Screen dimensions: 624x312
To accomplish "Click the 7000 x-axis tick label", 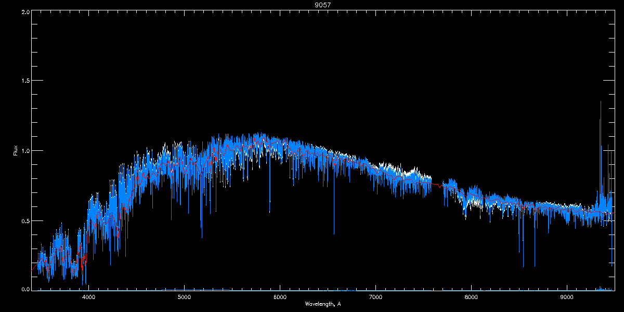I will [x=375, y=297].
